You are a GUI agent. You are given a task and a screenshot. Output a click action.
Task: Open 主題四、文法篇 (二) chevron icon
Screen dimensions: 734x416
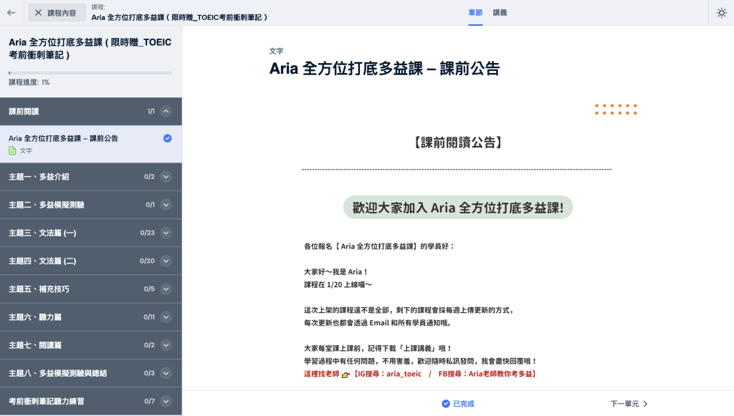(166, 261)
